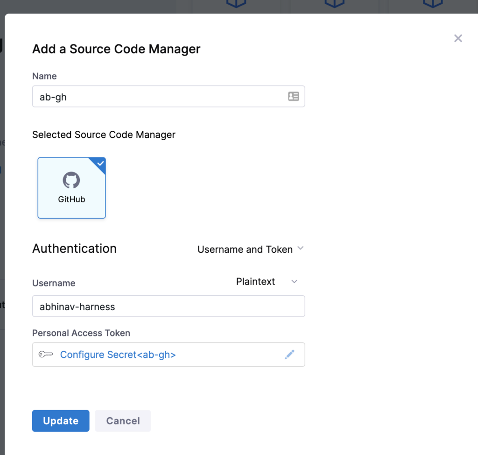This screenshot has height=455, width=478.
Task: Click the Authentication heading
Action: coord(74,249)
